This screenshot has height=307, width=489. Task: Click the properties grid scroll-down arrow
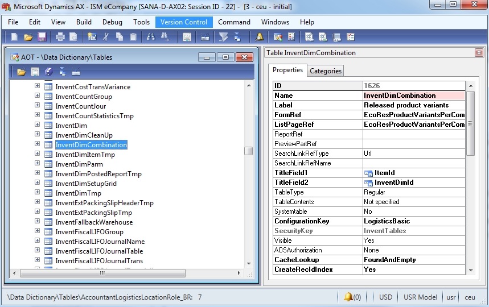pyautogui.click(x=471, y=270)
